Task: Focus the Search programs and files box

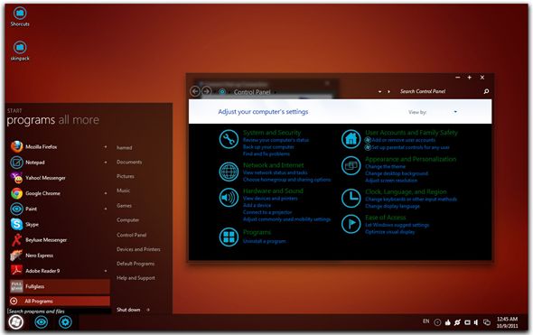Action: tap(59, 312)
